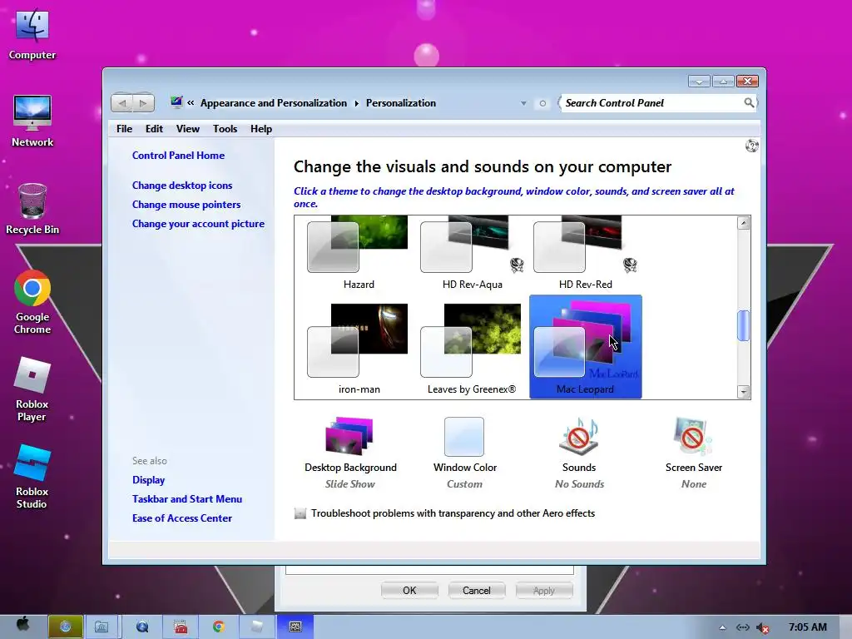852x639 pixels.
Task: Open Taskbar and Start Menu link
Action: point(187,499)
